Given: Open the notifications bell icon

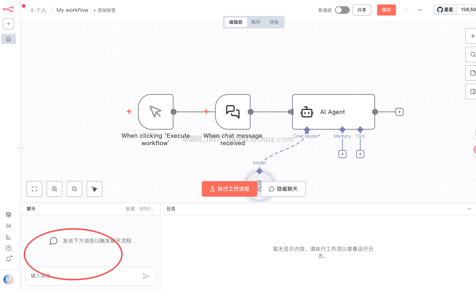Looking at the screenshot, I should coord(9,259).
